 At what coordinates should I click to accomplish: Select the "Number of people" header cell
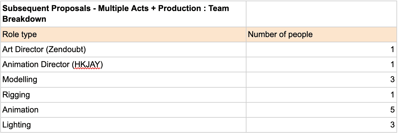click(x=321, y=35)
